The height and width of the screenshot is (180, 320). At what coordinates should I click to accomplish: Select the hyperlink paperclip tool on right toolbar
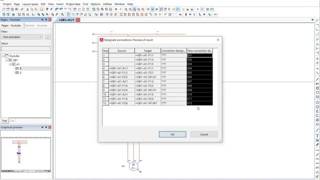317,144
